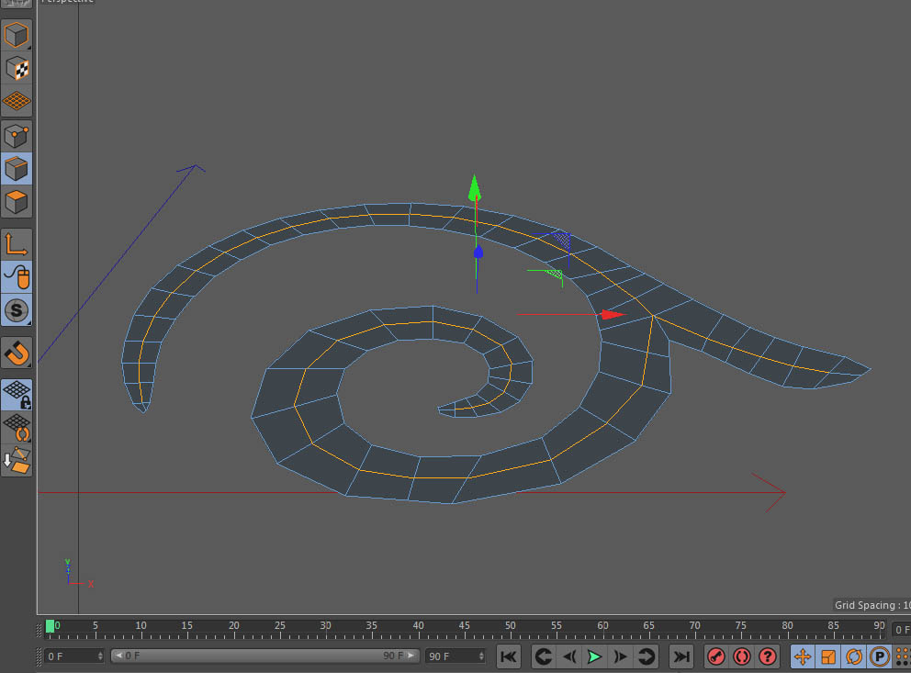Go to start of animation

point(509,656)
